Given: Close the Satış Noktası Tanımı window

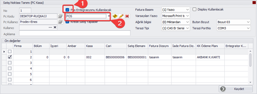Looking at the screenshot, I should tap(254, 3).
